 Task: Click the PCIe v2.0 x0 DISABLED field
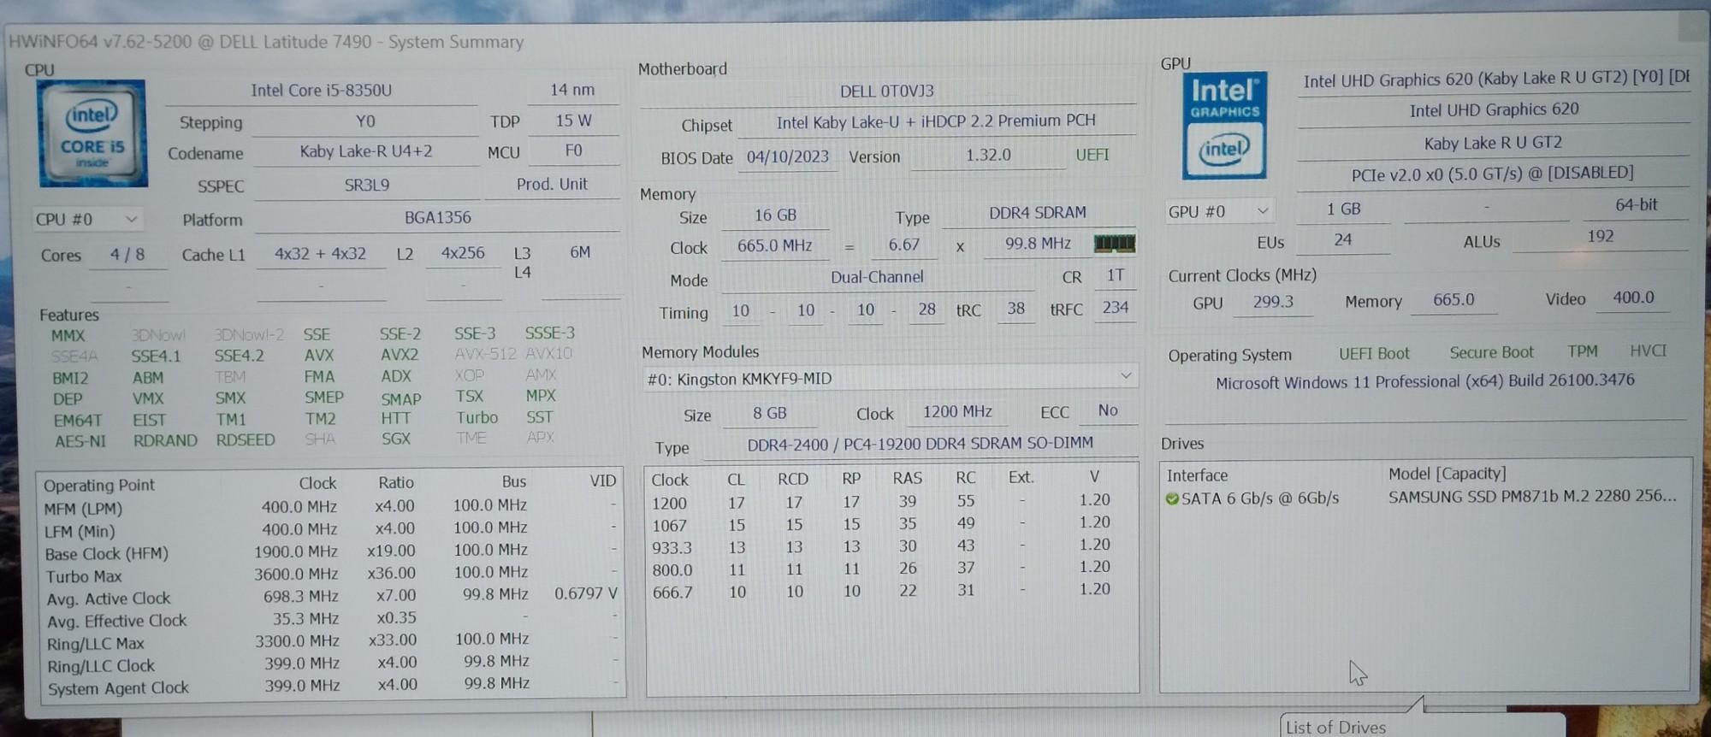(1493, 174)
